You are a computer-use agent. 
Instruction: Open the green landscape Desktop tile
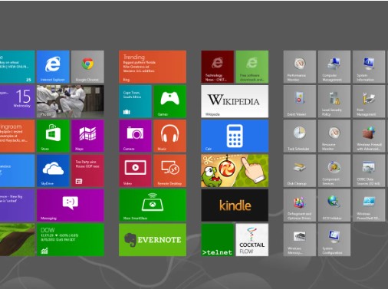click(x=17, y=240)
